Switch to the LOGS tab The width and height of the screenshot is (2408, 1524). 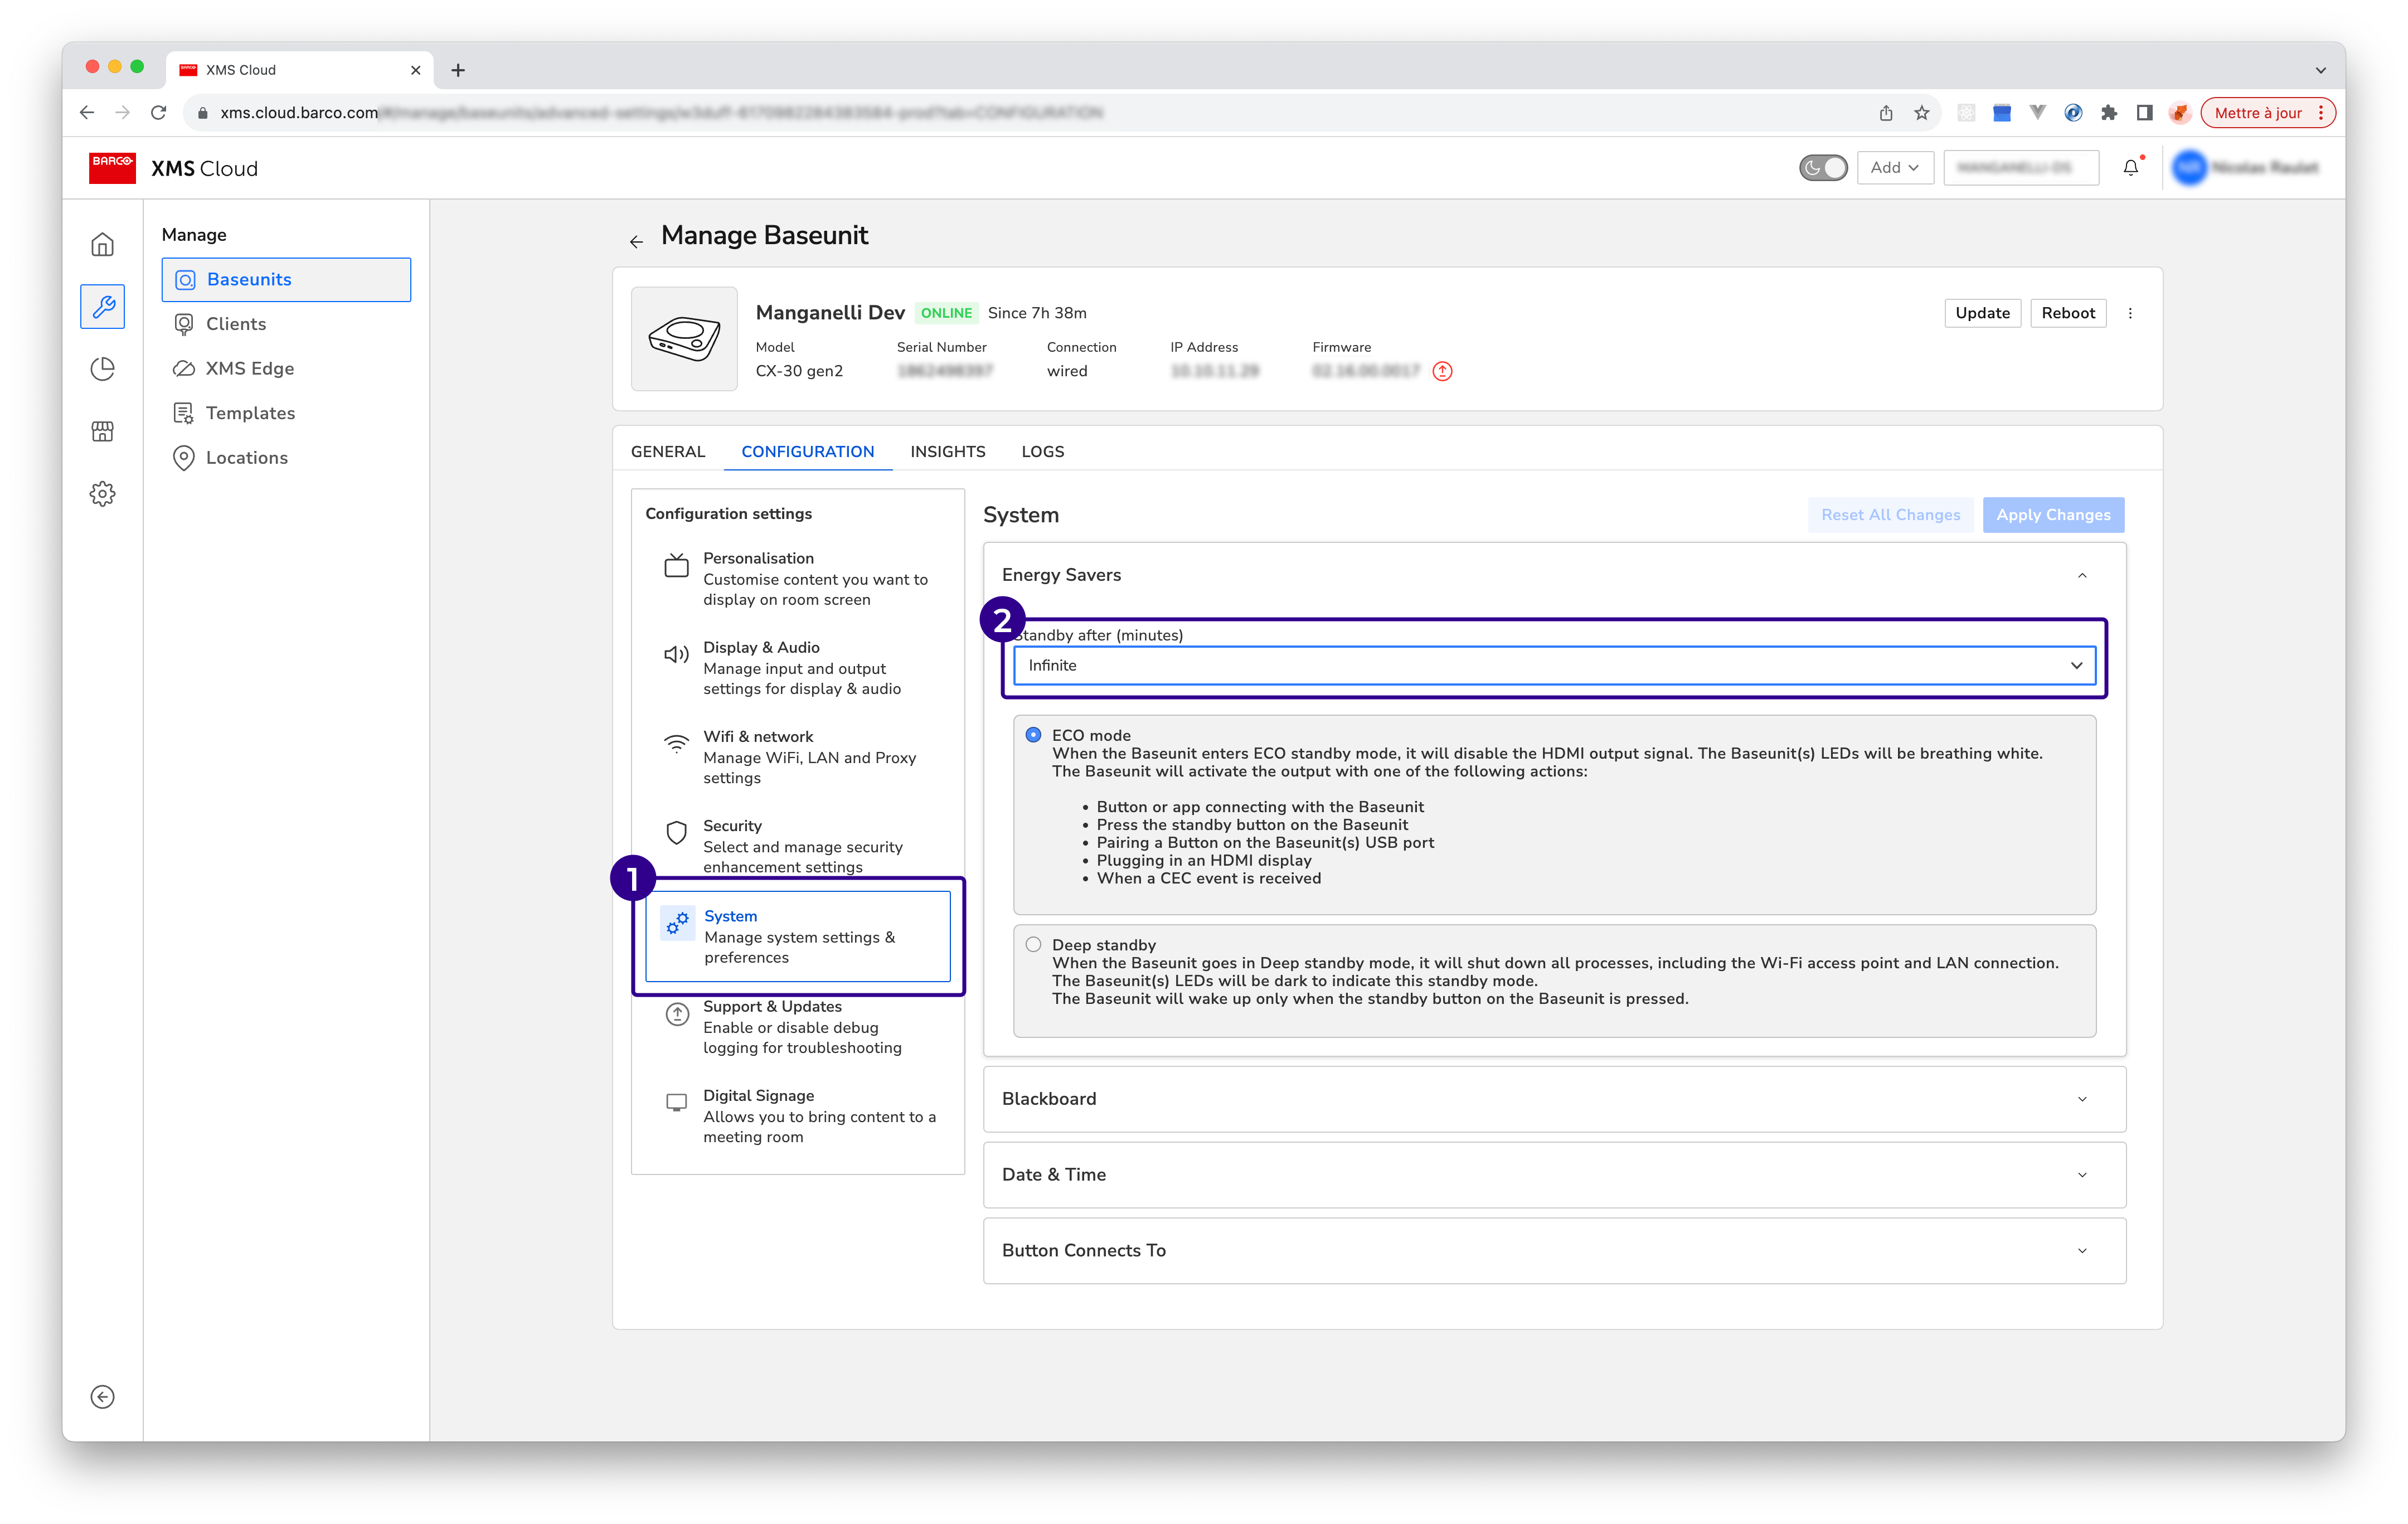coord(1042,452)
